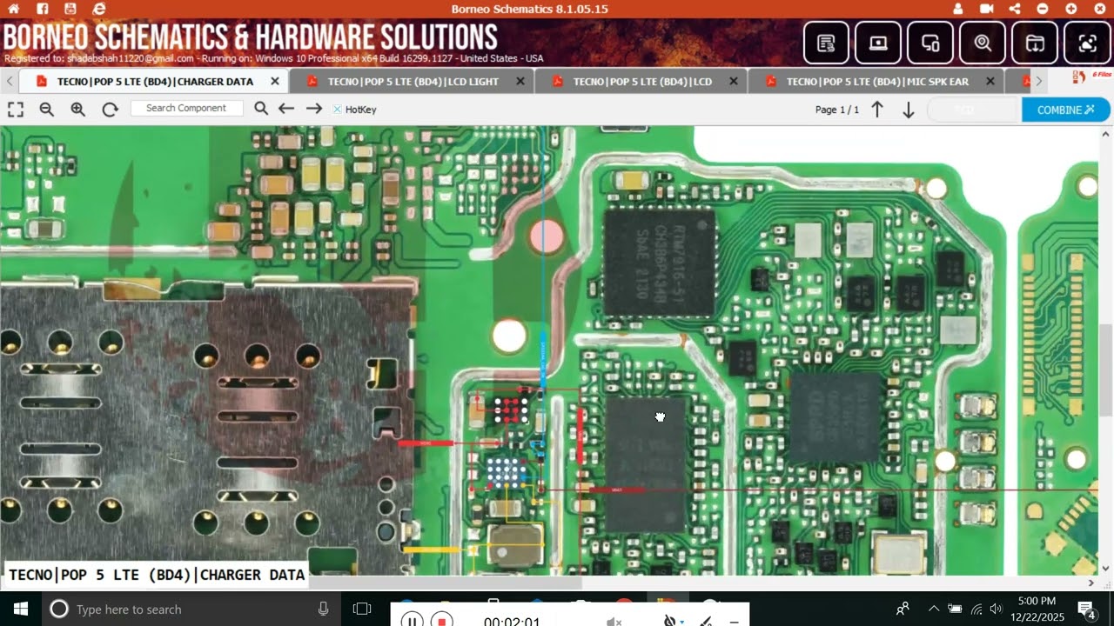The height and width of the screenshot is (626, 1114).
Task: Click the TECNO POP 5 LTE CHARGER DATA label
Action: (157, 575)
